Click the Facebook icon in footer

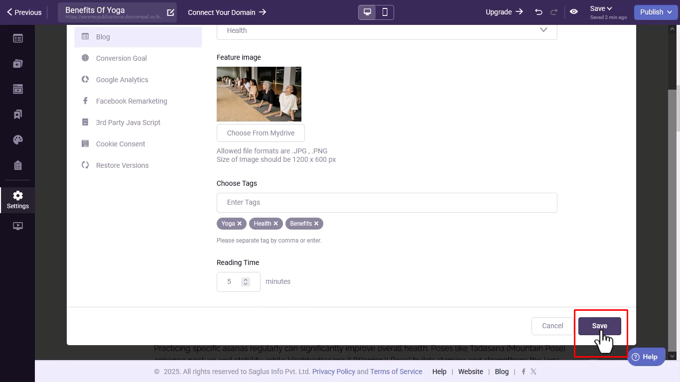tap(523, 372)
